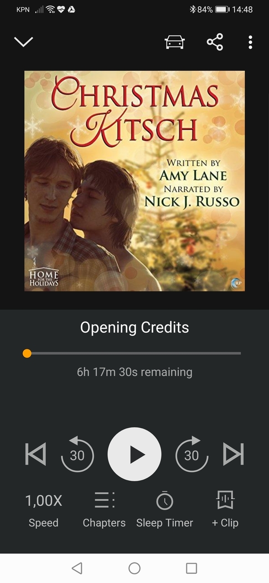
Task: Enable car mode via car icon
Action: click(175, 42)
